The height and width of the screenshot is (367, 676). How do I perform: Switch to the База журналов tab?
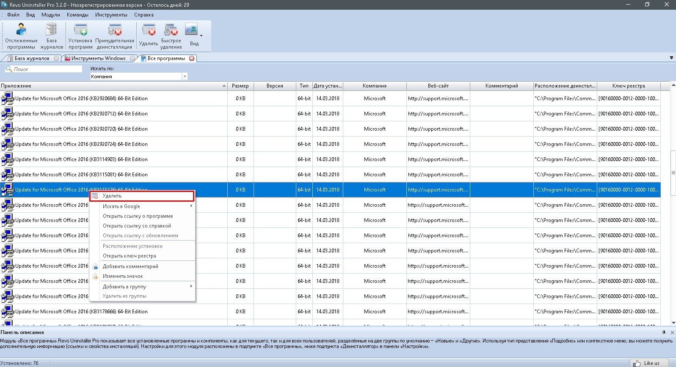[32, 58]
